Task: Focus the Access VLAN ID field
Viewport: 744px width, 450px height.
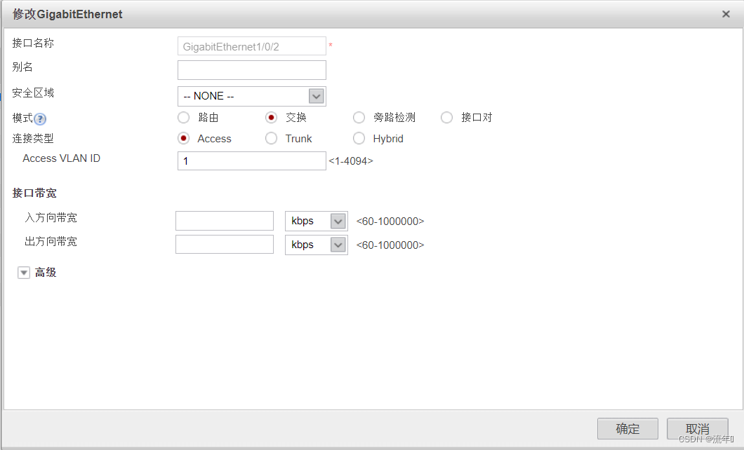Action: coord(252,161)
